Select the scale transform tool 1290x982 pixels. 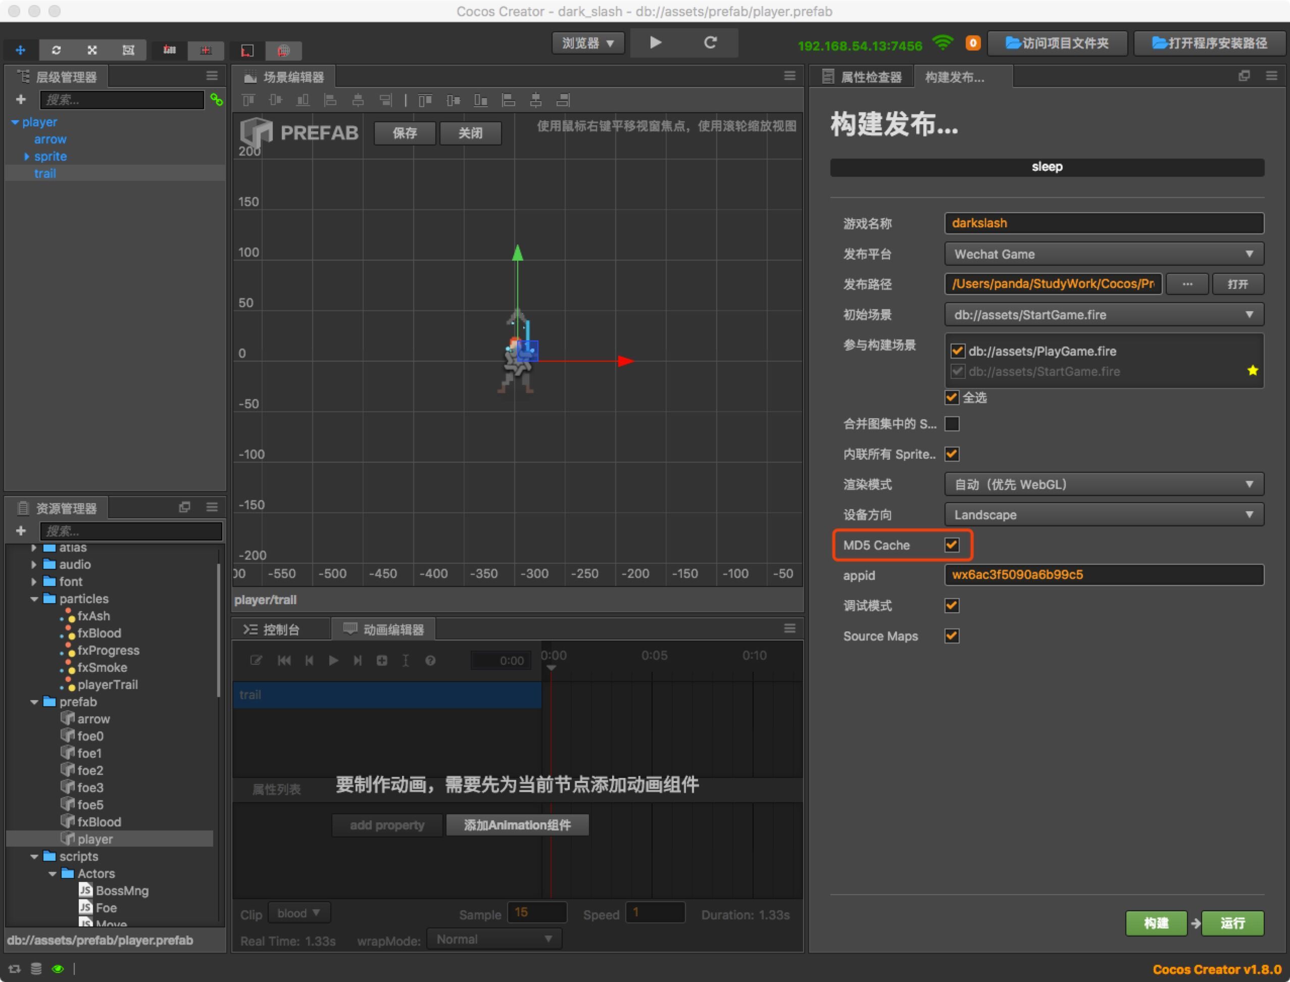coord(92,51)
